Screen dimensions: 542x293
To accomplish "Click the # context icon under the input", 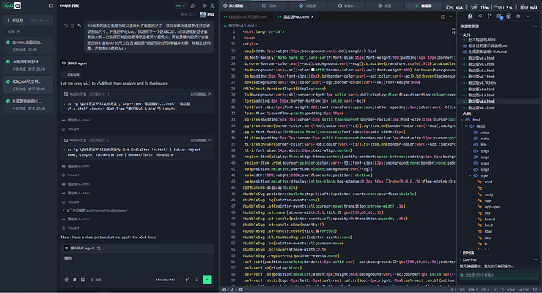I will point(75,280).
